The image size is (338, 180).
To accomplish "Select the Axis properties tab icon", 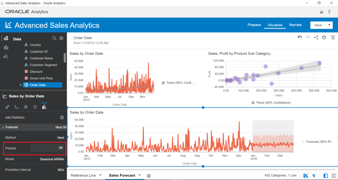I will (x=17, y=107).
